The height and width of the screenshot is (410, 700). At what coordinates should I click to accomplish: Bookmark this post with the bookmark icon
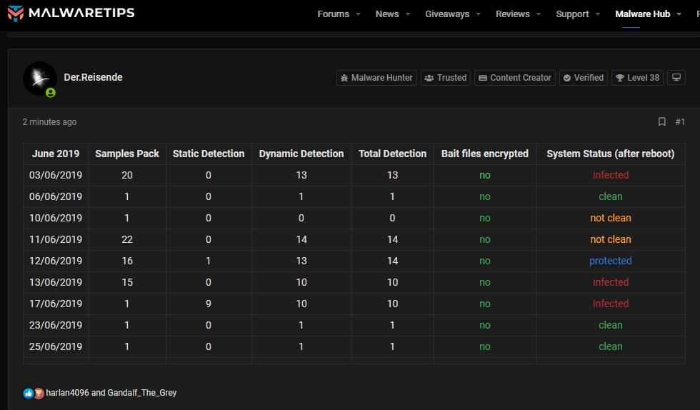pos(662,121)
